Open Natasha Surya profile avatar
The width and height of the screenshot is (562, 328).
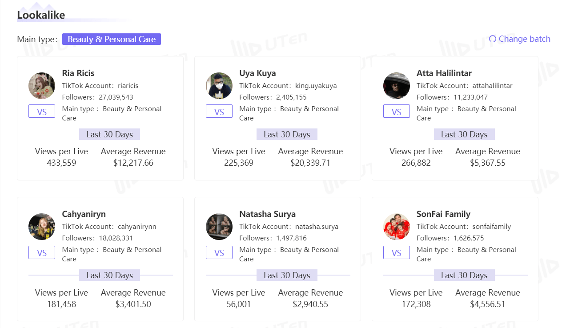(x=219, y=227)
